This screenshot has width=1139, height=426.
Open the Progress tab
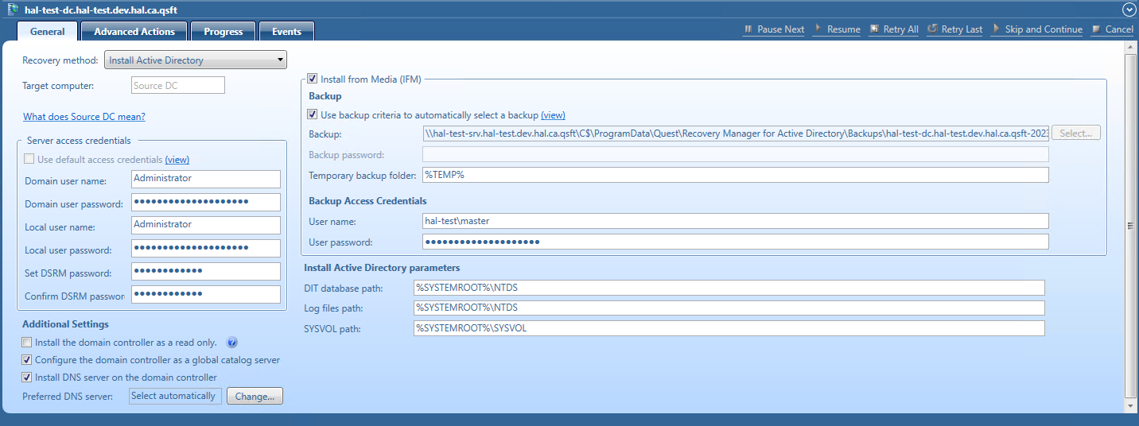coord(223,32)
